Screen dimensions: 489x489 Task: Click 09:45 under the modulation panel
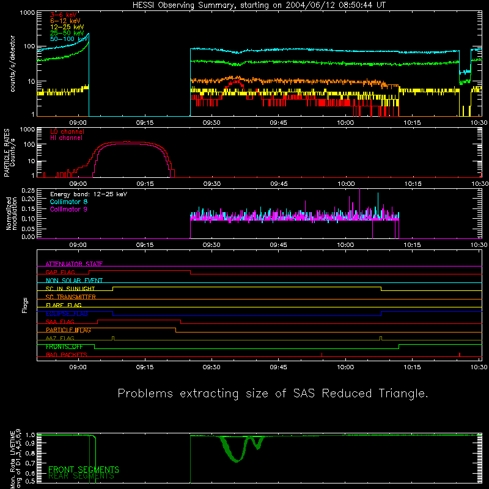279,245
